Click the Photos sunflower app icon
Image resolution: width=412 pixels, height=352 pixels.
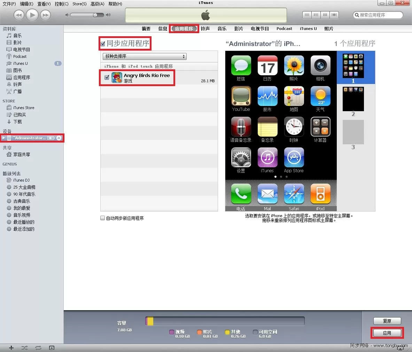tap(294, 65)
